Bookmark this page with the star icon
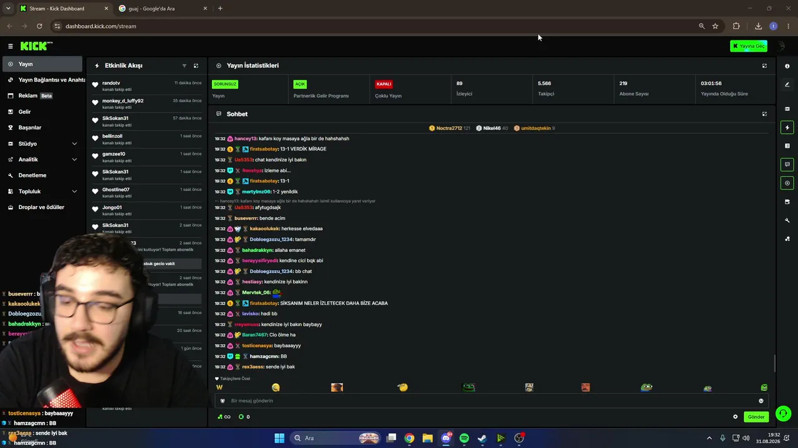798x448 pixels. click(x=715, y=26)
